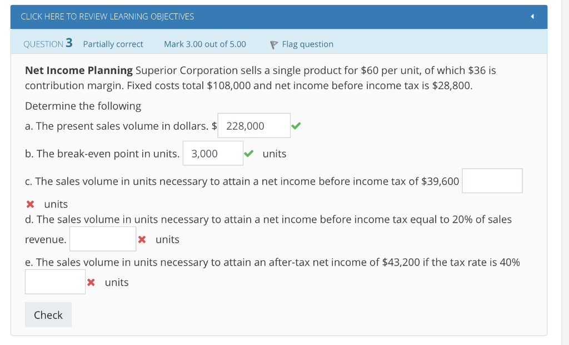Click the part d revenue answer box
The image size is (569, 345).
tap(102, 239)
